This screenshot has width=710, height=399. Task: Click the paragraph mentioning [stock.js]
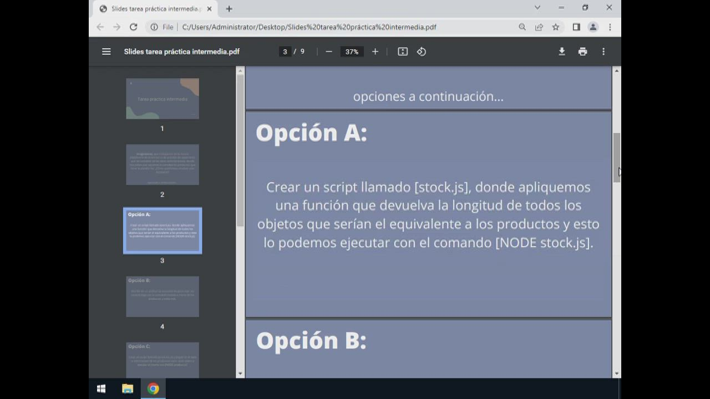point(428,214)
